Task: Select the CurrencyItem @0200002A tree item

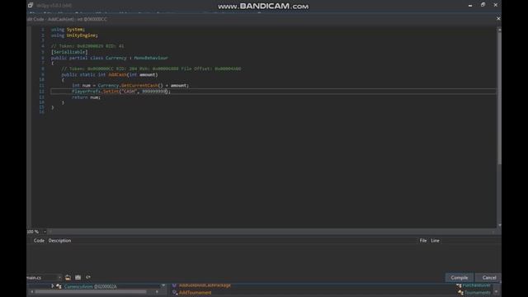Action: tap(90, 286)
